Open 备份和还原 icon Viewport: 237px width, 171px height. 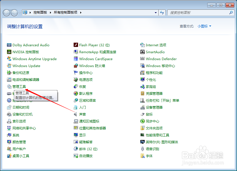coord(9,73)
